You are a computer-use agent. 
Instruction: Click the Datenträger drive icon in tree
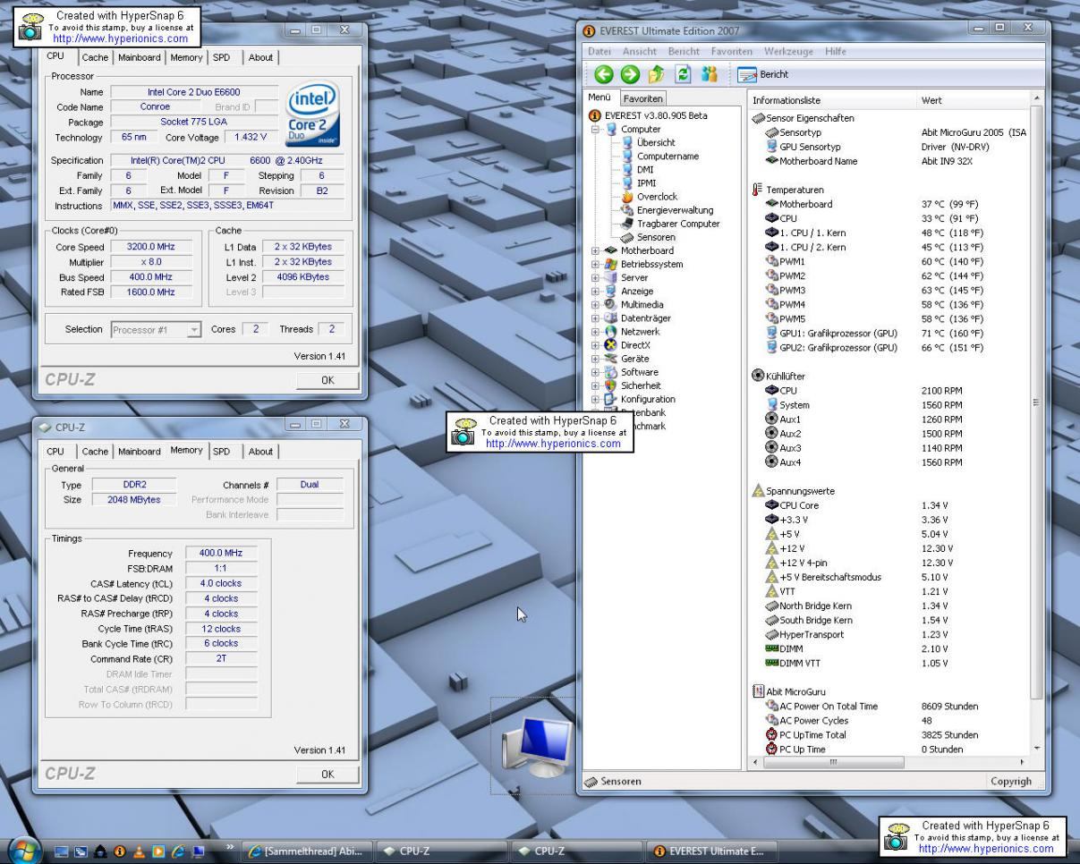tap(611, 318)
